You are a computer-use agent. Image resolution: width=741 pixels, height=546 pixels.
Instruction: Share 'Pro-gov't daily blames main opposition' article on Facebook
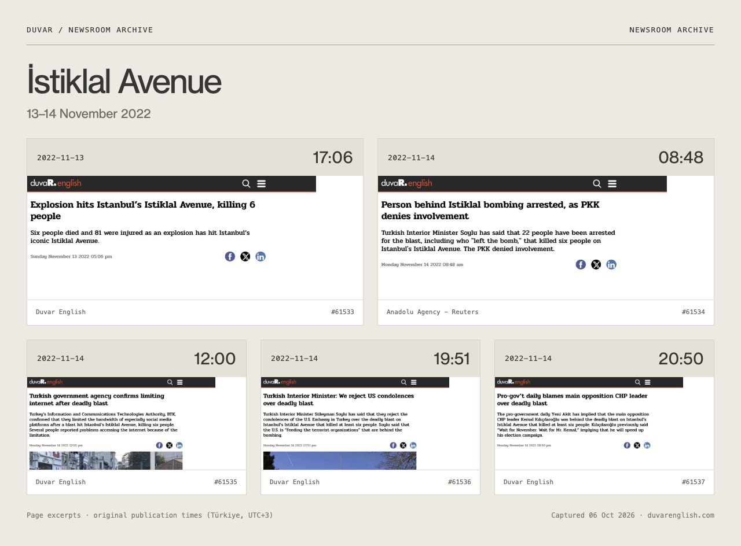coord(627,445)
